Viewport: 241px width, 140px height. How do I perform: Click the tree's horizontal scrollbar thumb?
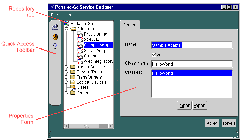coord(84,126)
